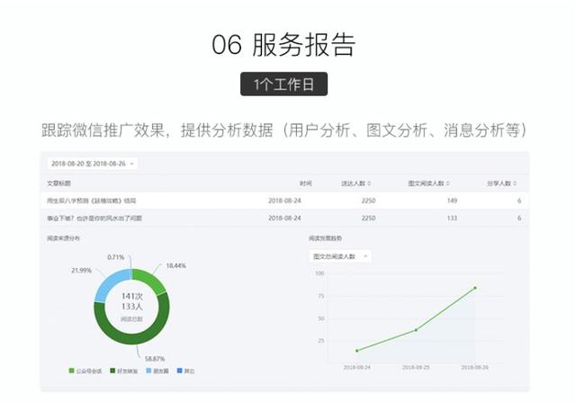This screenshot has height=420, width=576.
Task: Toggle the light blue 朋友圈 legend square
Action: point(148,371)
